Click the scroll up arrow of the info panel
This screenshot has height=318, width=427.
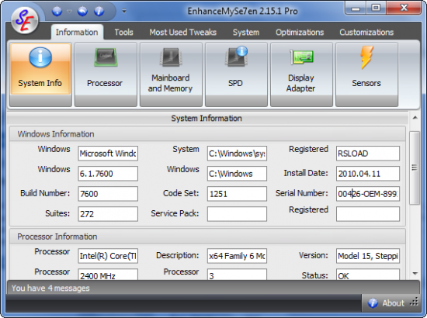tap(415, 118)
